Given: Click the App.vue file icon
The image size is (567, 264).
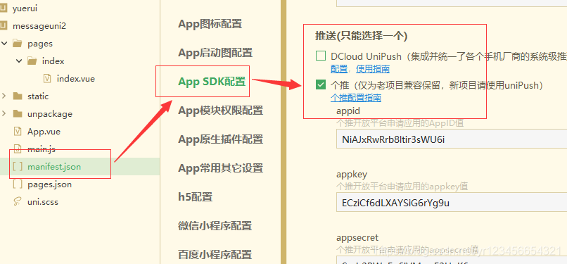Looking at the screenshot, I should [x=17, y=131].
